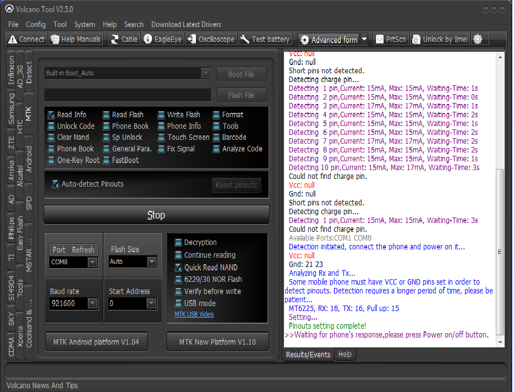Viewport: 514px width, 392px height.
Task: Switch to Results/Events tab
Action: point(308,355)
